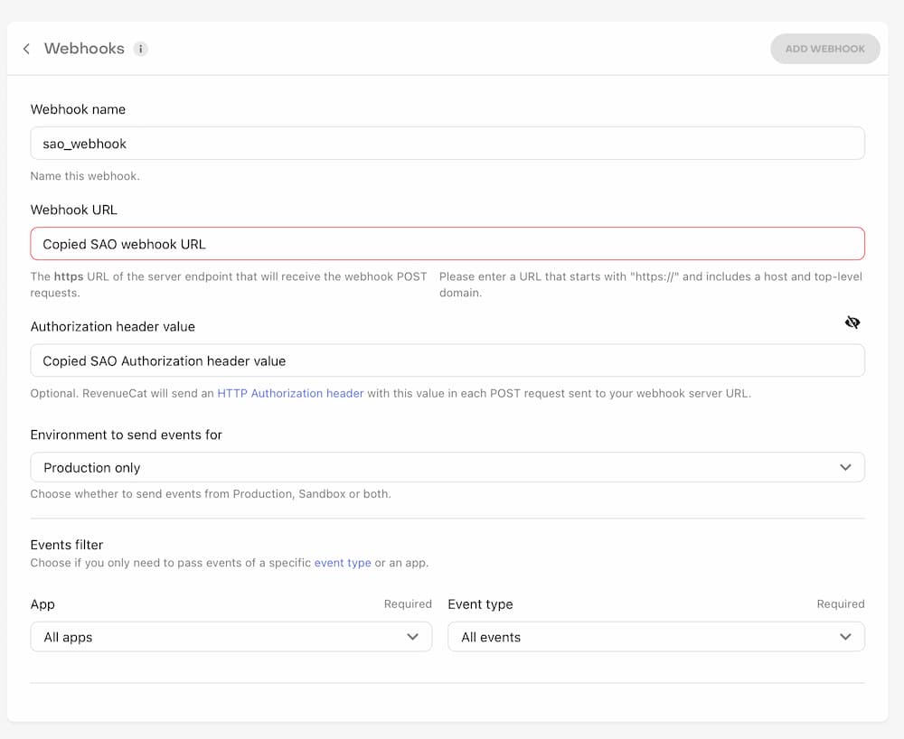This screenshot has height=739, width=904.
Task: Click the chevron arrow in Event type selector
Action: (845, 637)
